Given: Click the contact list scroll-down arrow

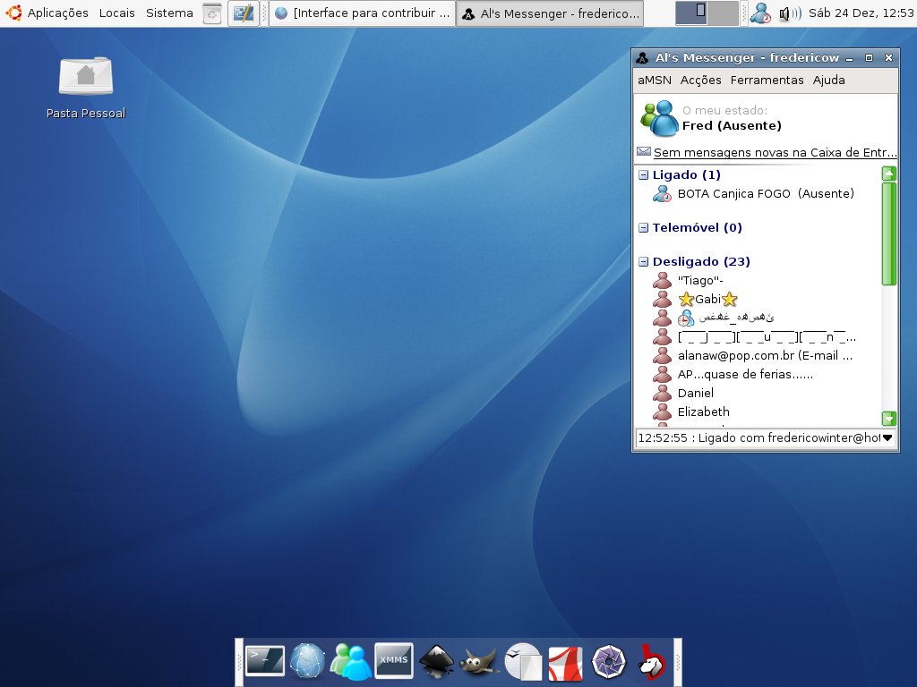Looking at the screenshot, I should (889, 419).
